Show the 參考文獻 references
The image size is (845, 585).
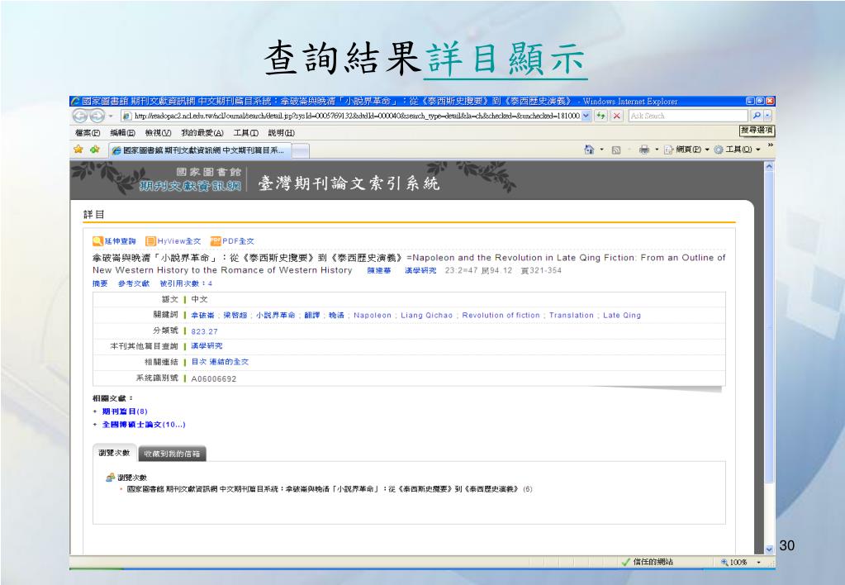(133, 283)
